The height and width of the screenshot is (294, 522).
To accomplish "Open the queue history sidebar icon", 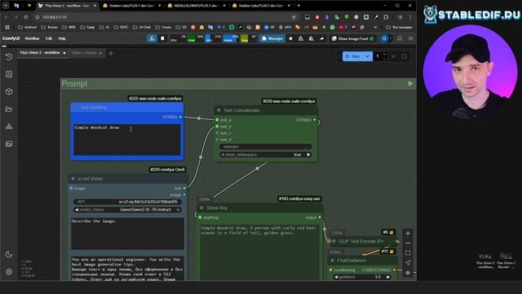I will 9,56.
